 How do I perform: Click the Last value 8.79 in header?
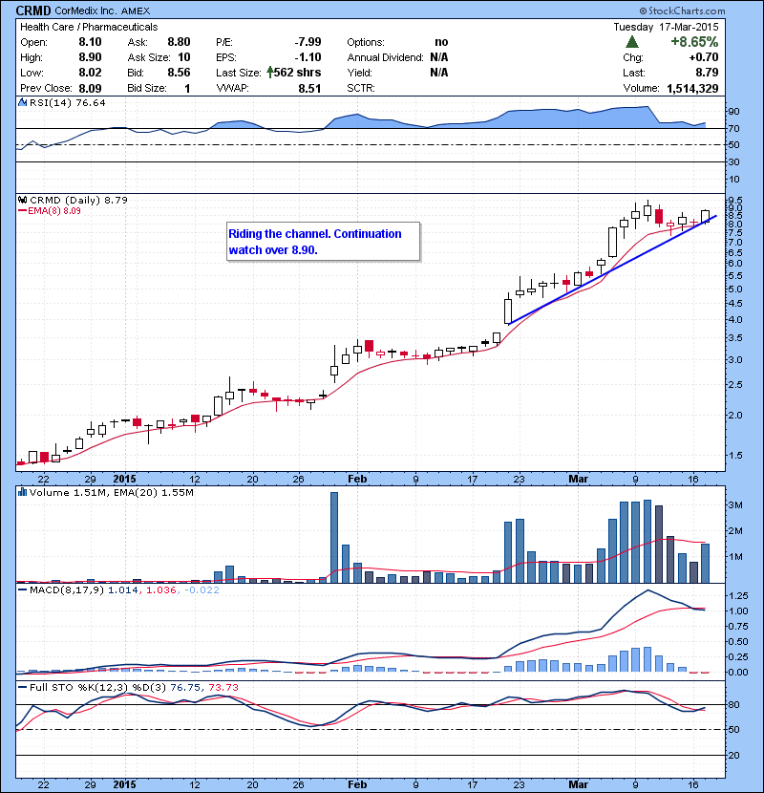707,73
